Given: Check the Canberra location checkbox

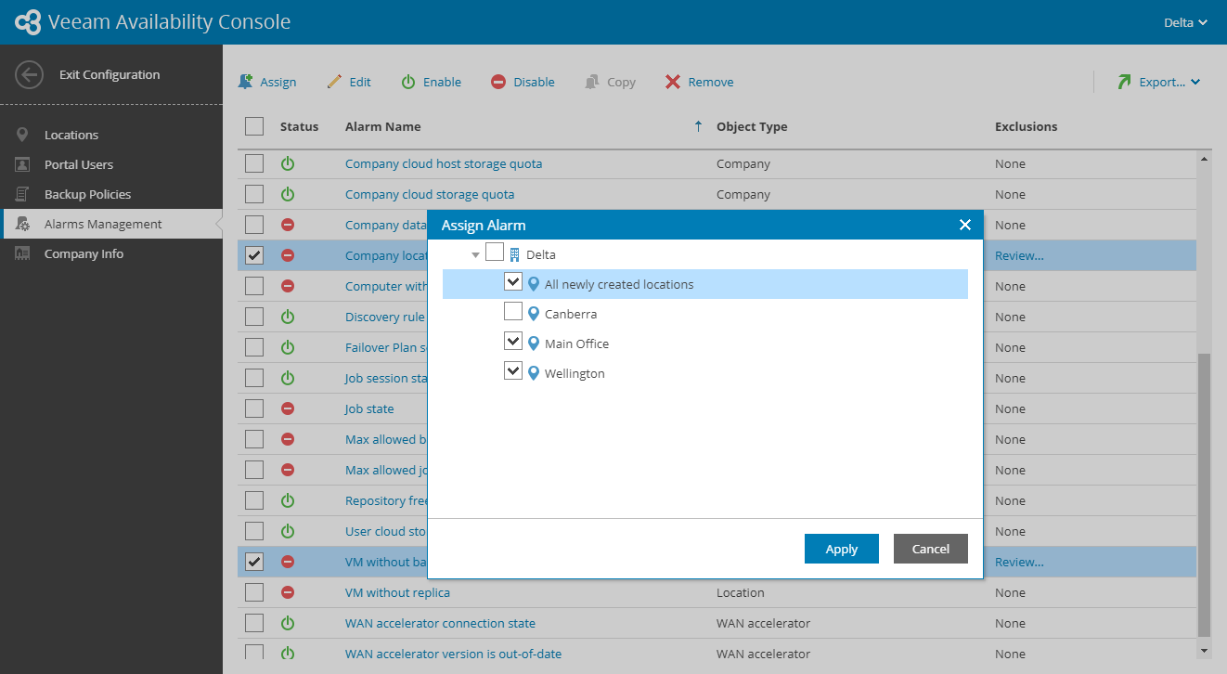Looking at the screenshot, I should (513, 312).
